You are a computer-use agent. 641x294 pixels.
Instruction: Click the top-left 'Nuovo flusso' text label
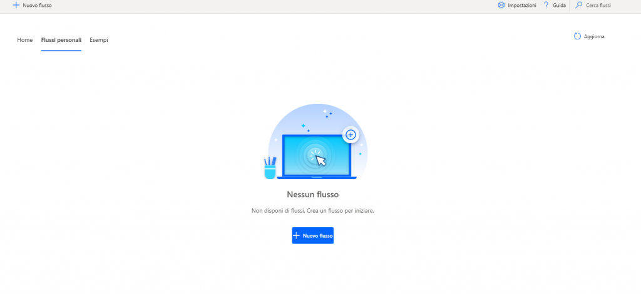(x=37, y=5)
